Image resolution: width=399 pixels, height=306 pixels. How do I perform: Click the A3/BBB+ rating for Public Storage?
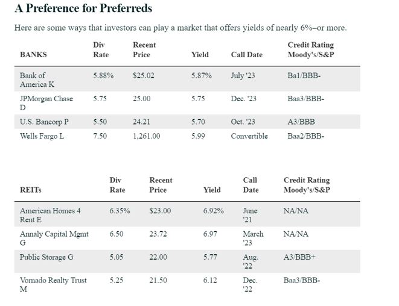pyautogui.click(x=300, y=257)
